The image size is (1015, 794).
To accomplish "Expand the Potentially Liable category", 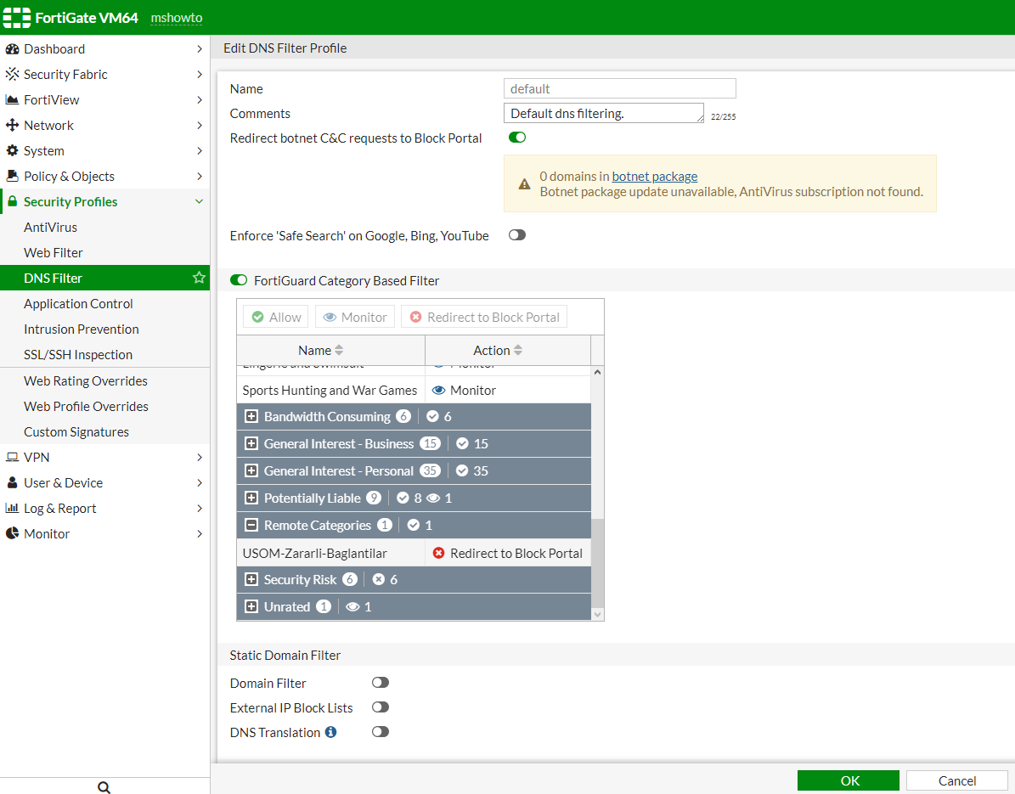I will coord(251,498).
